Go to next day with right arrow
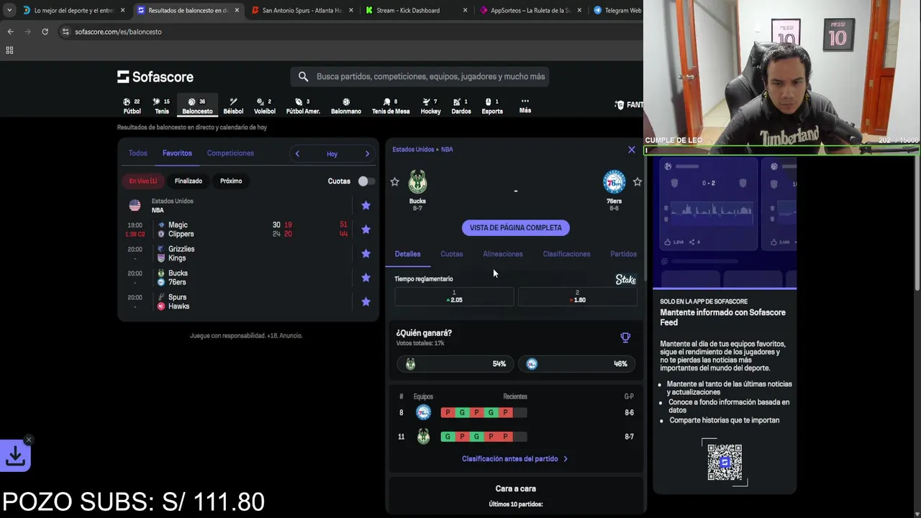921x518 pixels. tap(367, 153)
